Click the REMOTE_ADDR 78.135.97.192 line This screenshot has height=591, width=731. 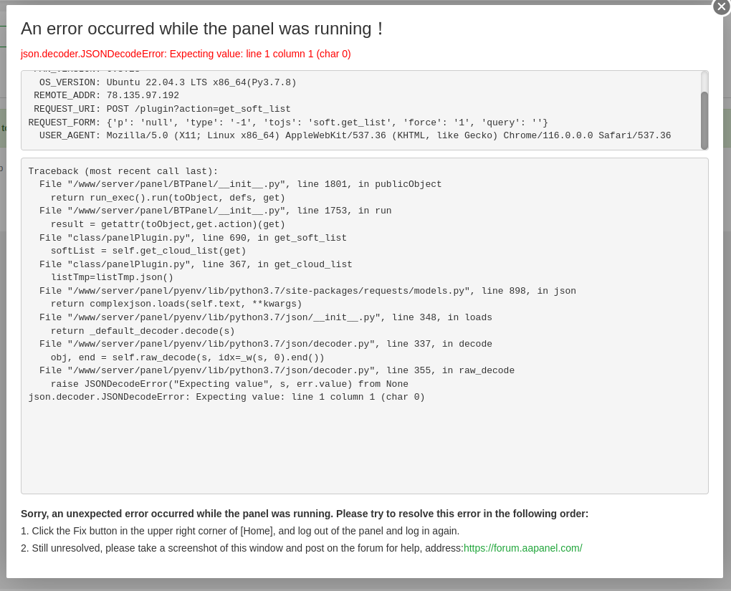[106, 95]
